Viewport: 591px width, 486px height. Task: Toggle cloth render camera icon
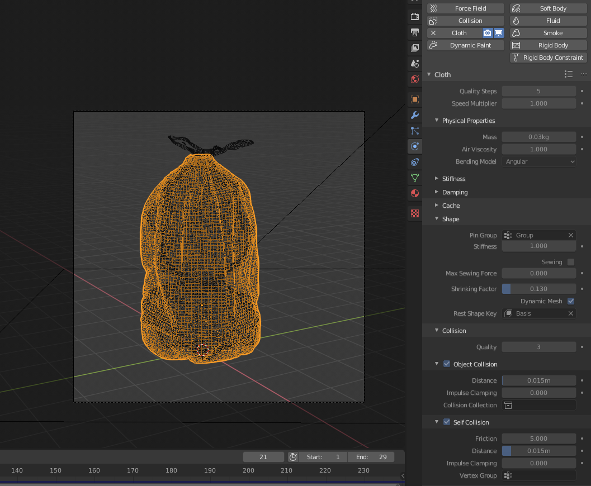[x=488, y=33]
